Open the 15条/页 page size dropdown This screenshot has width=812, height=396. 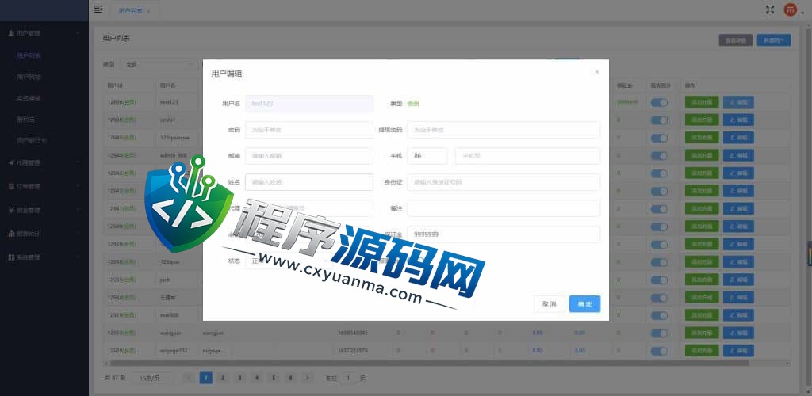pos(152,378)
